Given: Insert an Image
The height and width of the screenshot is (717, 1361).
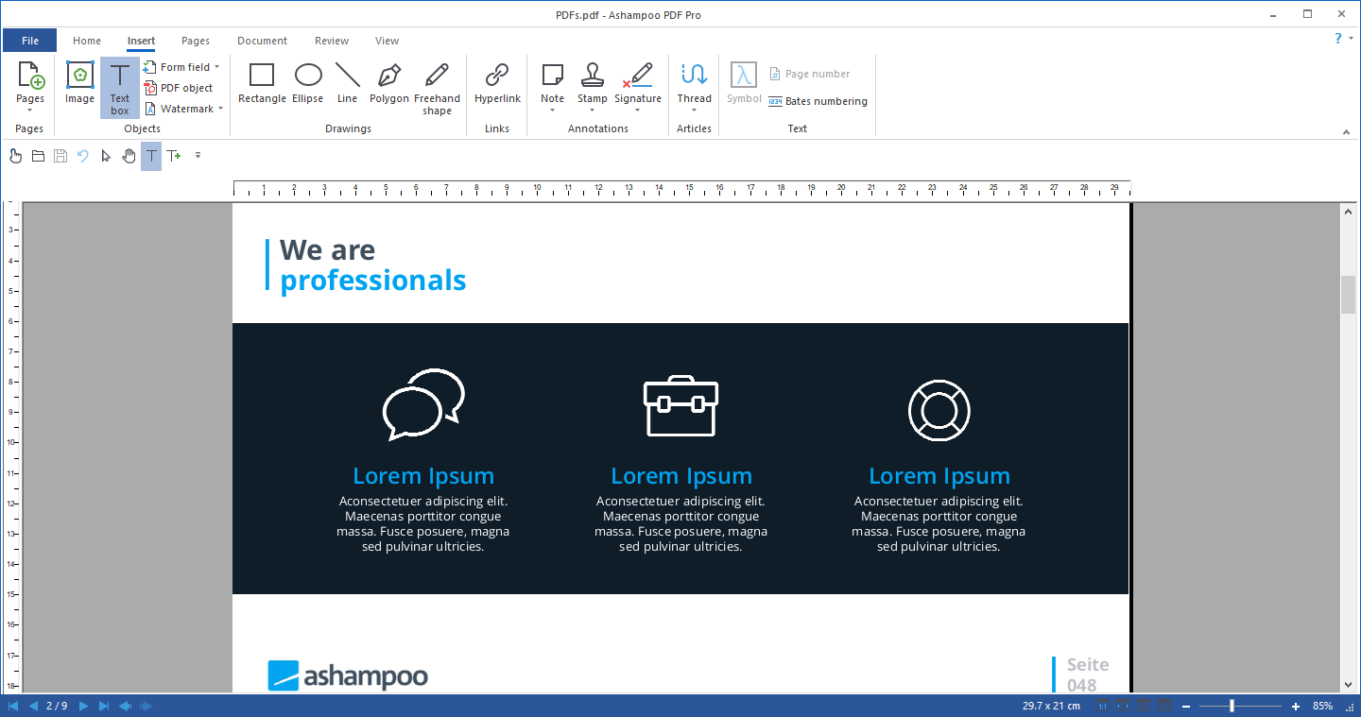Looking at the screenshot, I should (79, 87).
